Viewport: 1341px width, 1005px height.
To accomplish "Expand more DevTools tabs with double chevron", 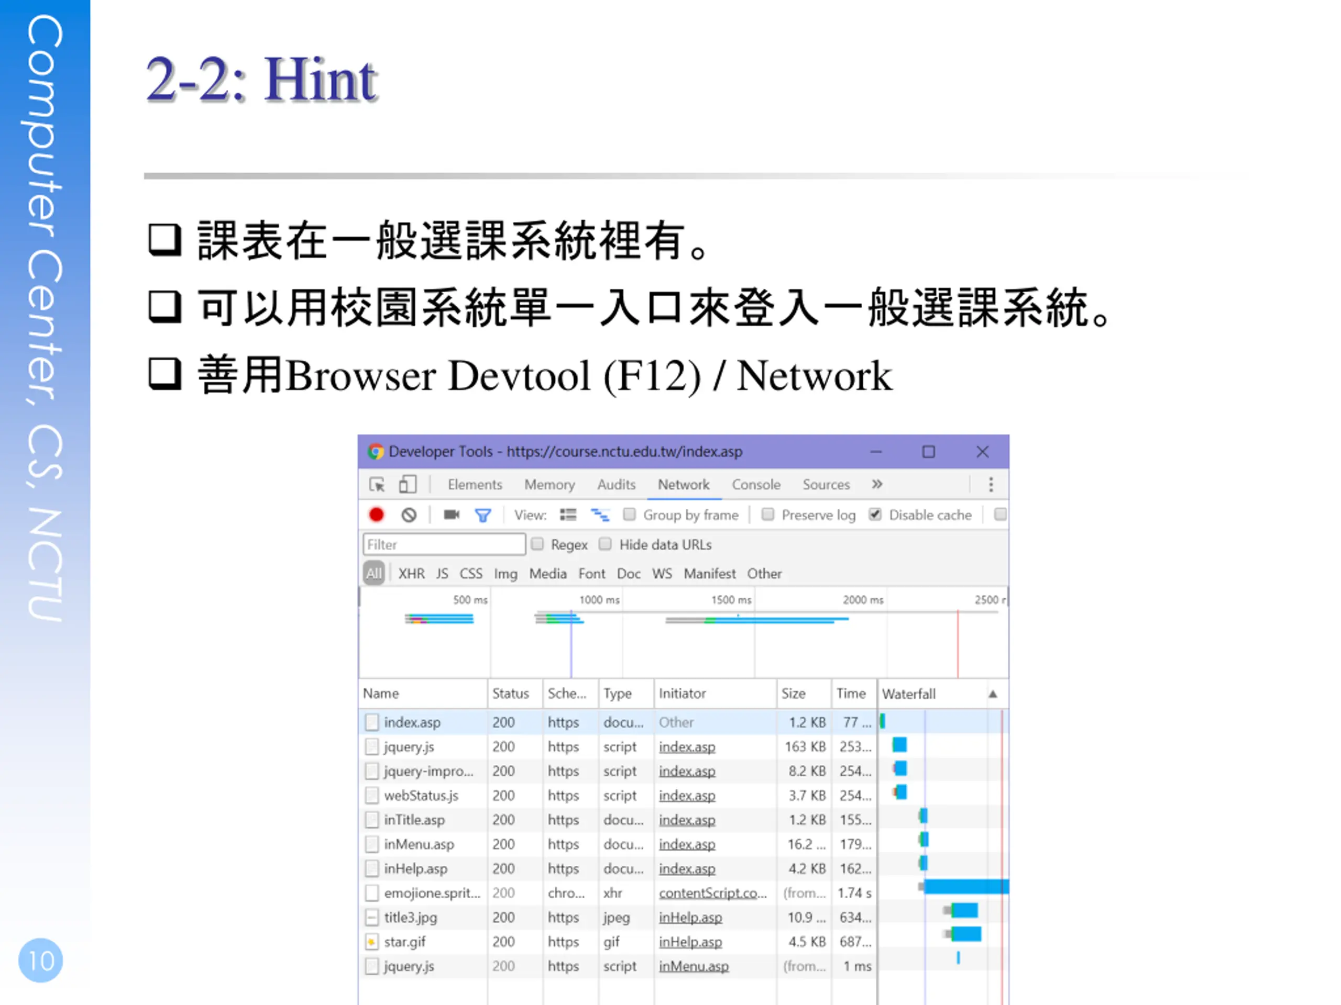I will 877,484.
